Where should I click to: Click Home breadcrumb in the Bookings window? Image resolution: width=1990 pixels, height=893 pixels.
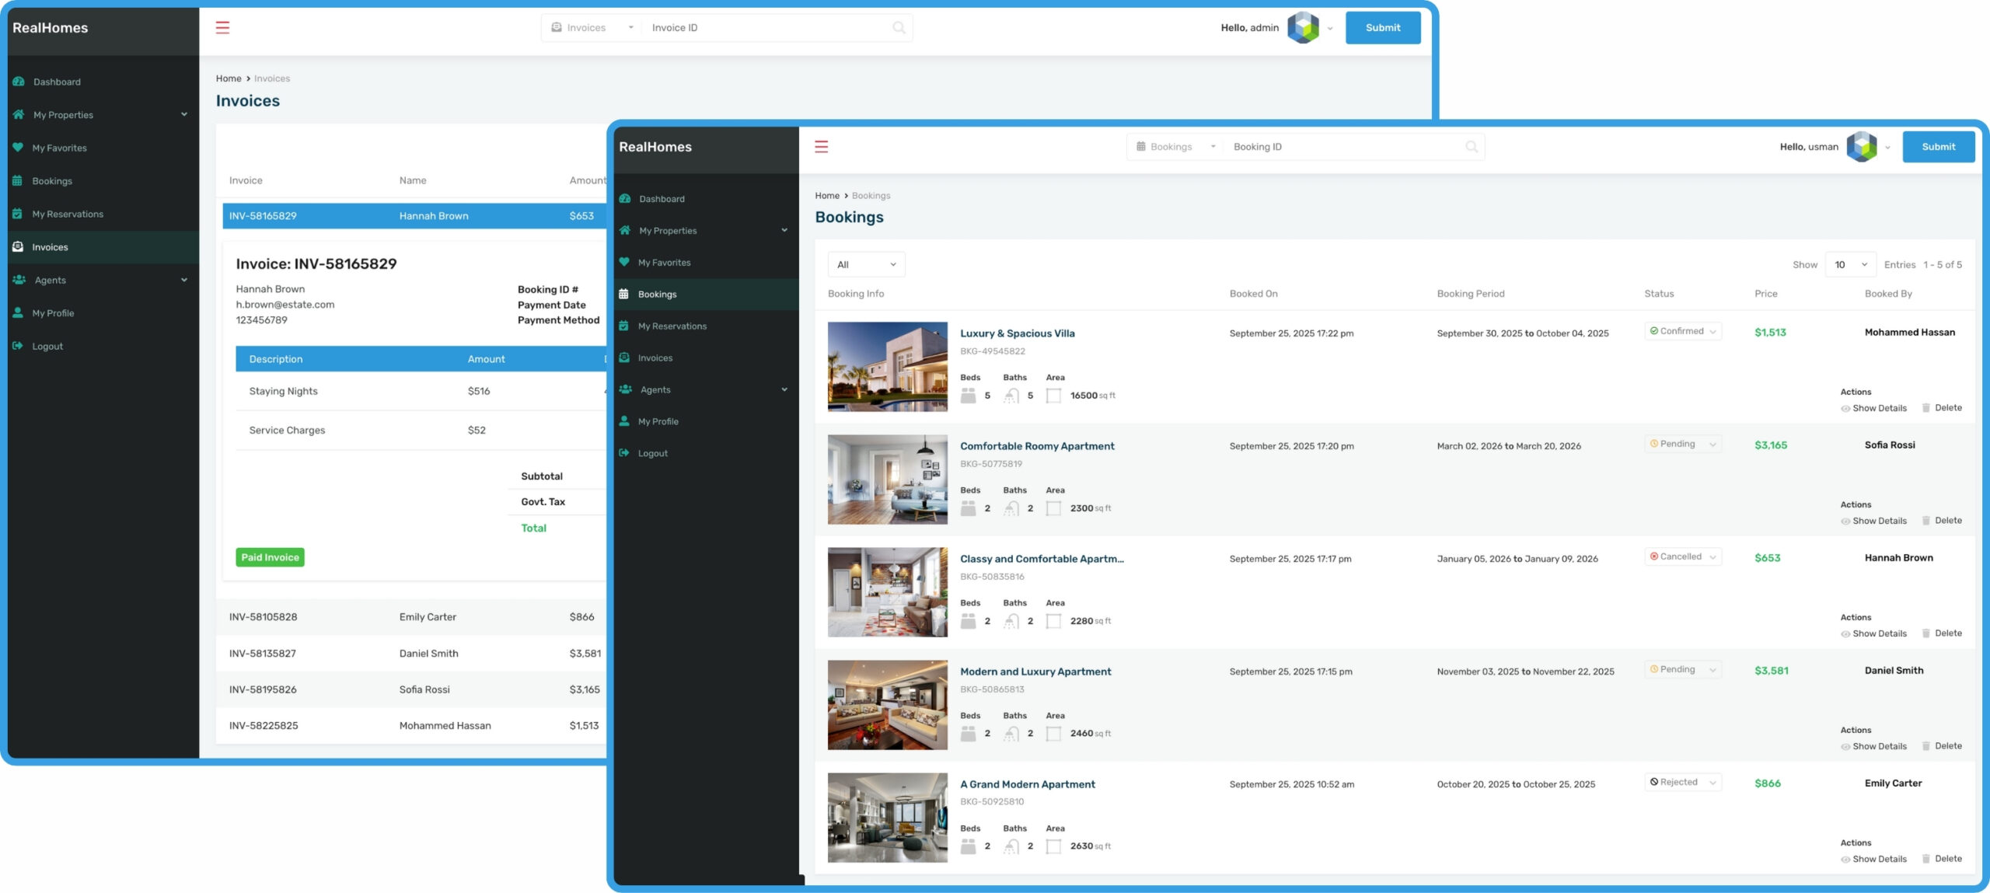826,196
